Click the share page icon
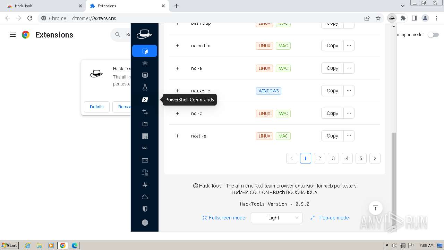 (367, 18)
